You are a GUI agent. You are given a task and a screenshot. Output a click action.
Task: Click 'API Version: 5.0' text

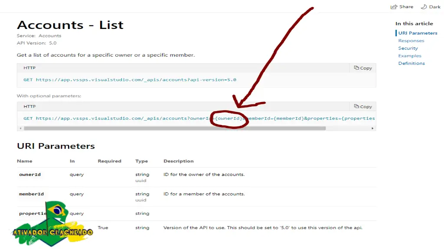click(x=36, y=43)
